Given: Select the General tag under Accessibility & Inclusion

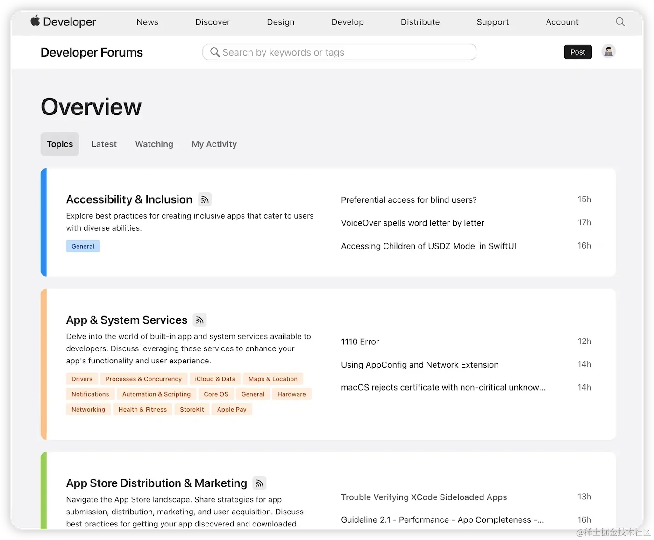Looking at the screenshot, I should point(83,246).
